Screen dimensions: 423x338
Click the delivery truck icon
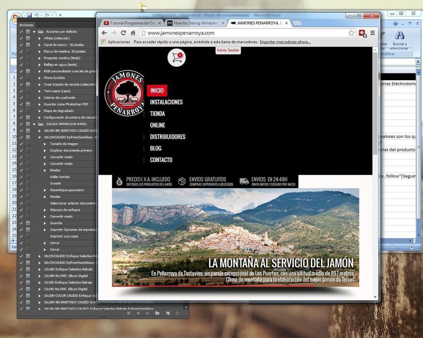coord(244,181)
